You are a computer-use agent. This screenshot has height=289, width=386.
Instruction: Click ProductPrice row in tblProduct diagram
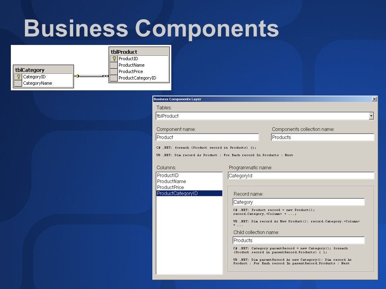click(x=140, y=71)
